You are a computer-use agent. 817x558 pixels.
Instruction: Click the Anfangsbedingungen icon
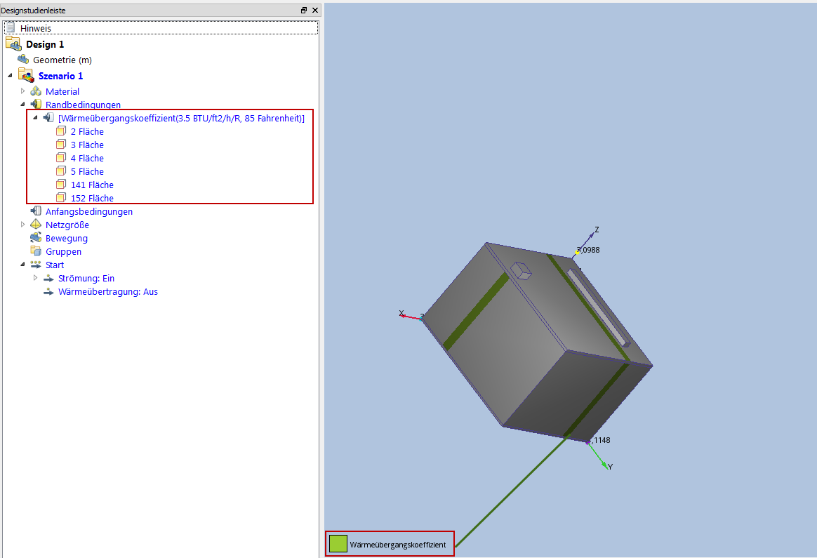pos(36,211)
